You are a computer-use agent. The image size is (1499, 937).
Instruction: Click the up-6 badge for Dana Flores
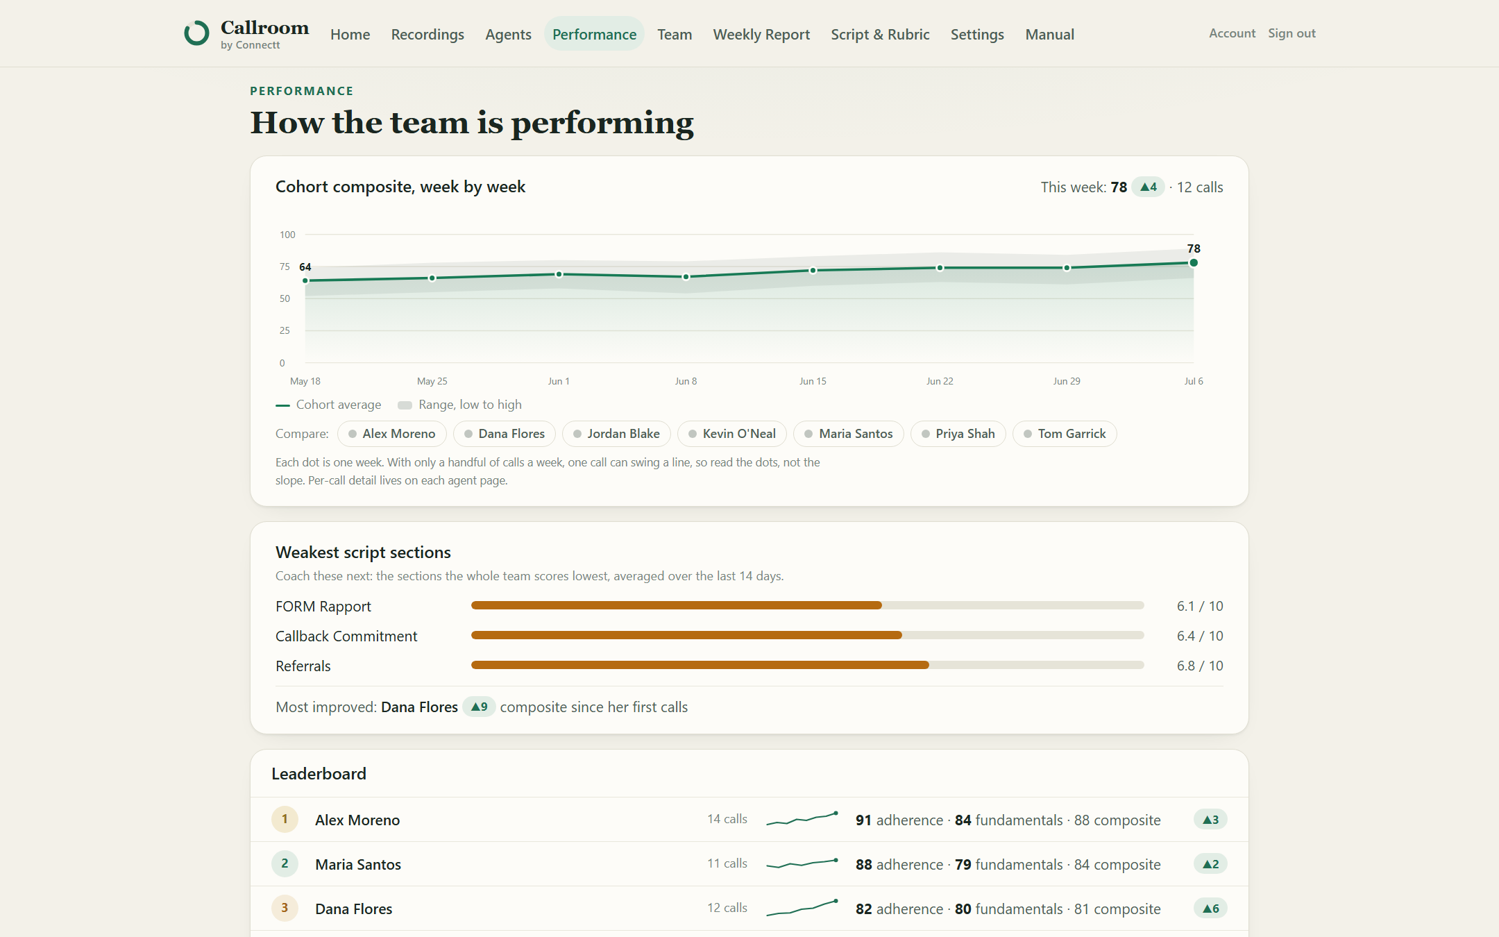click(1210, 909)
